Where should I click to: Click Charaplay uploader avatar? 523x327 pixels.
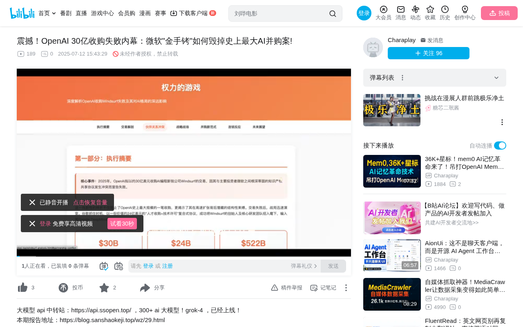(x=373, y=47)
